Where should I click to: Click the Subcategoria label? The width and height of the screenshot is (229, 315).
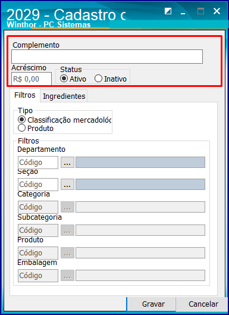39,217
